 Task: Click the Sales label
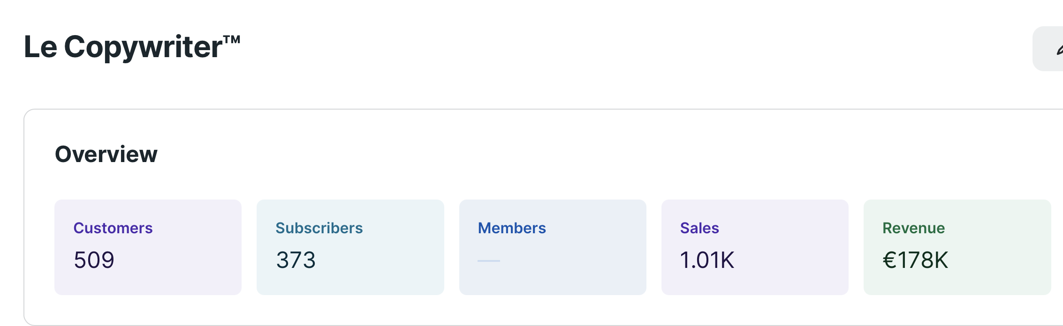pos(699,228)
